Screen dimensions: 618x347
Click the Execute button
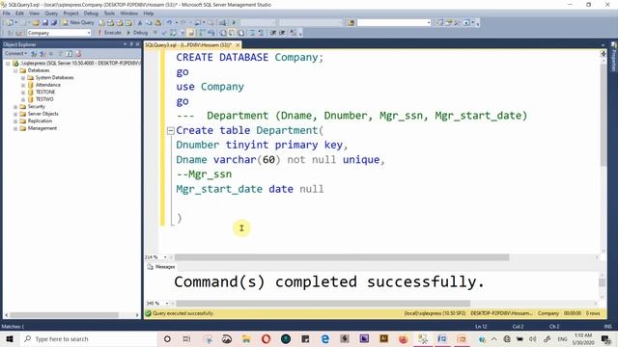pyautogui.click(x=109, y=33)
